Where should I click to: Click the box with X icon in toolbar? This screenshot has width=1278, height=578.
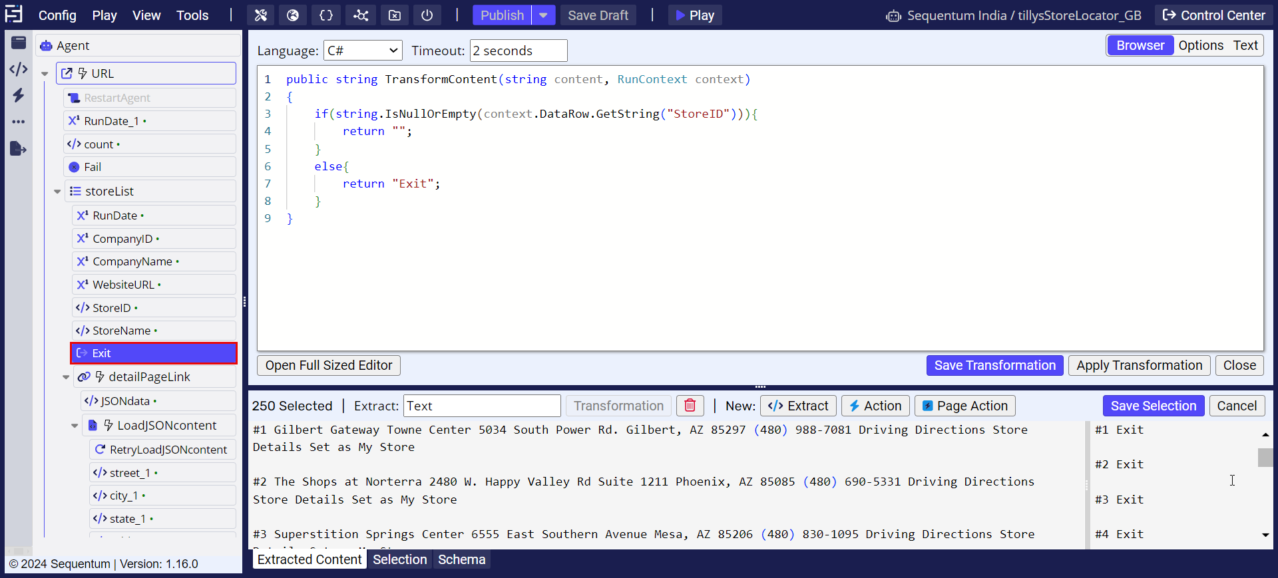coord(395,15)
